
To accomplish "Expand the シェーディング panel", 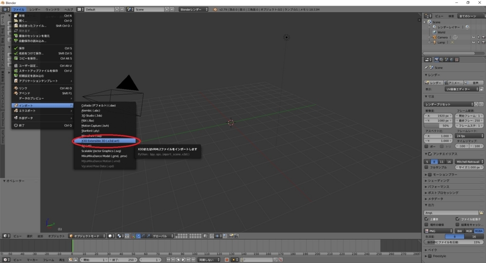I will point(438,181).
